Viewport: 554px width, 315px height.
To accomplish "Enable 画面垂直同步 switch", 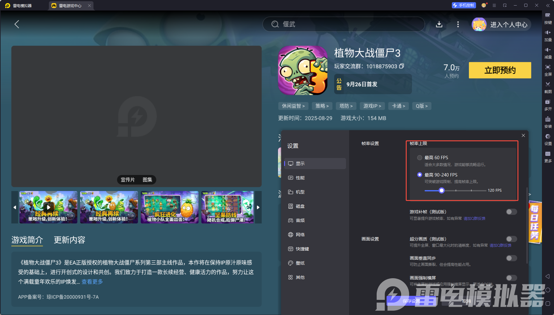I will coord(511,258).
